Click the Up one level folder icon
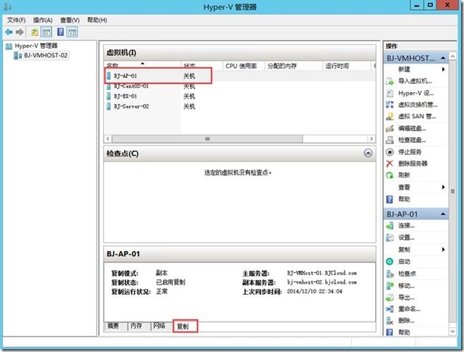Screen dimensions: 464x352 (x=35, y=32)
